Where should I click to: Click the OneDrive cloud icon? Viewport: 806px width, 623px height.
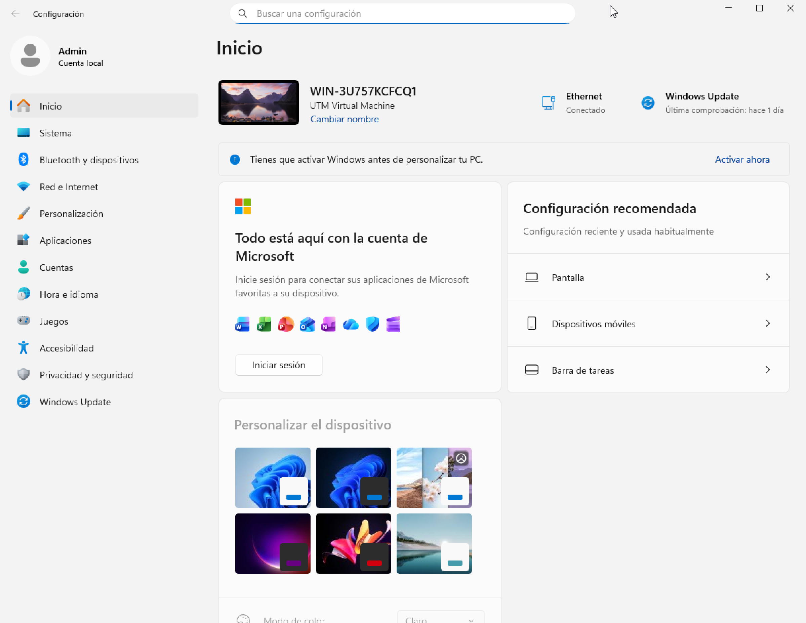pyautogui.click(x=351, y=325)
